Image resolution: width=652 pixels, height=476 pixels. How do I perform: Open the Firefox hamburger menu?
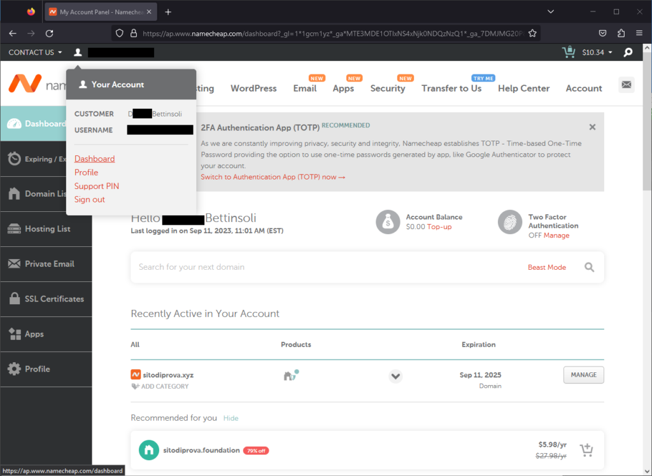639,33
